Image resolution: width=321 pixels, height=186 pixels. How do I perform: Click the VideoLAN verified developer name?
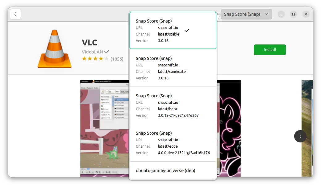pos(92,52)
